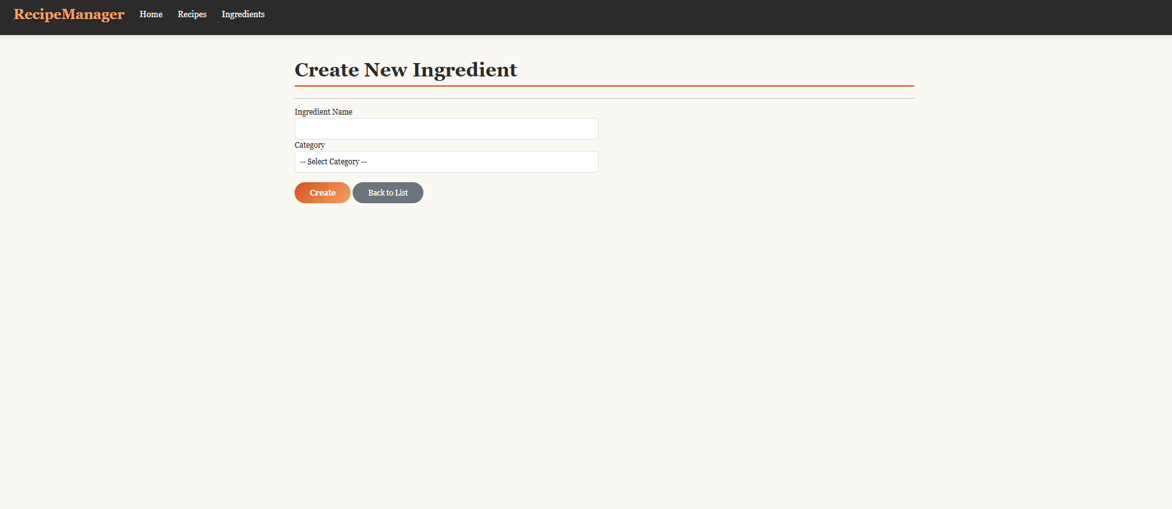
Task: Choose Recipes from the top navigation
Action: tap(192, 14)
